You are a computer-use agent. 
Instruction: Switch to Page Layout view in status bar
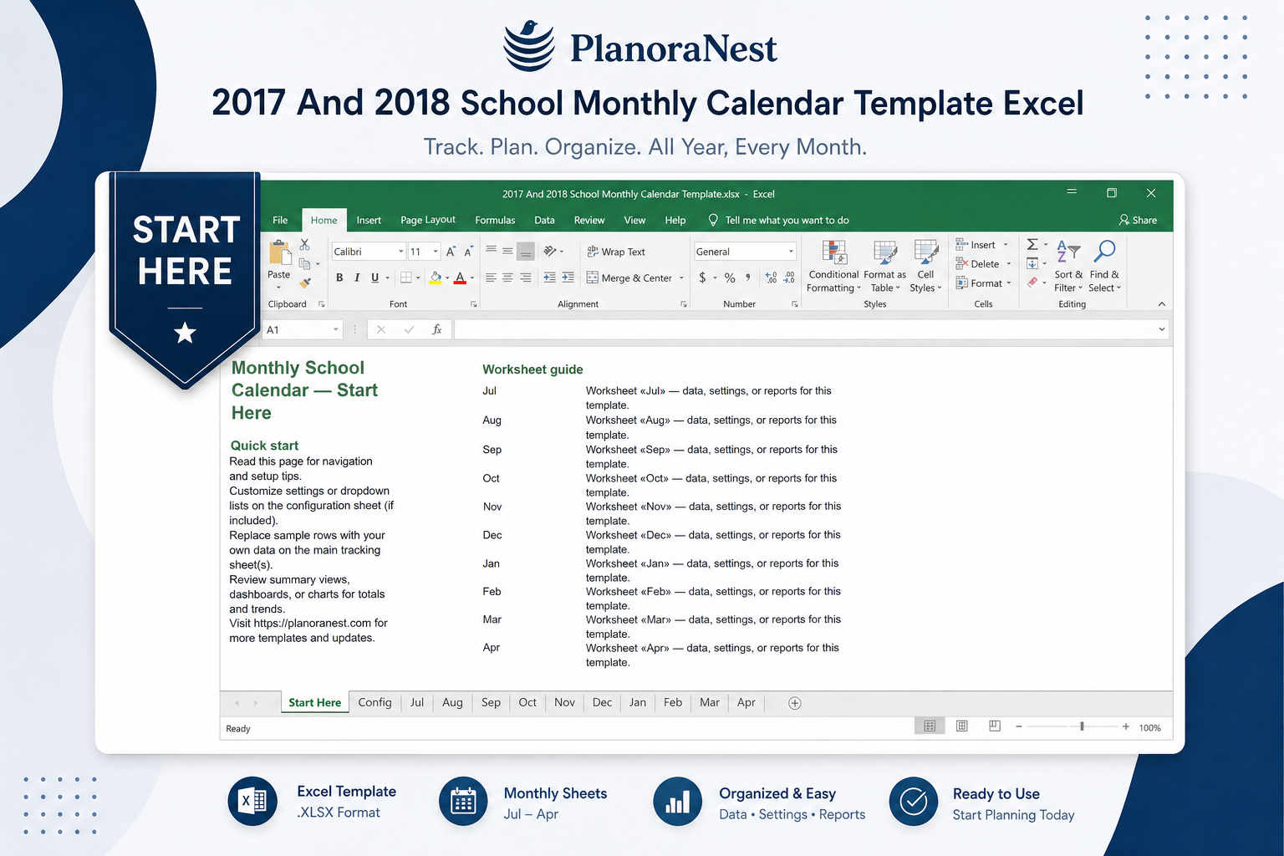pos(962,726)
